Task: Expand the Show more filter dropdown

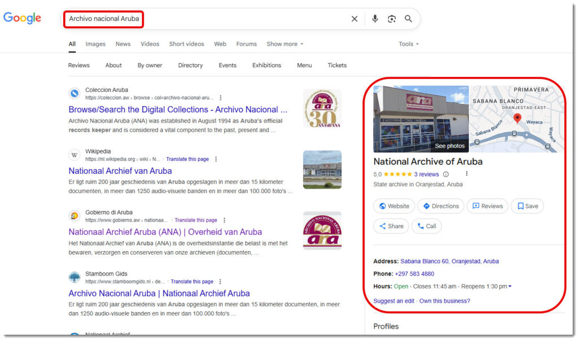Action: [285, 44]
